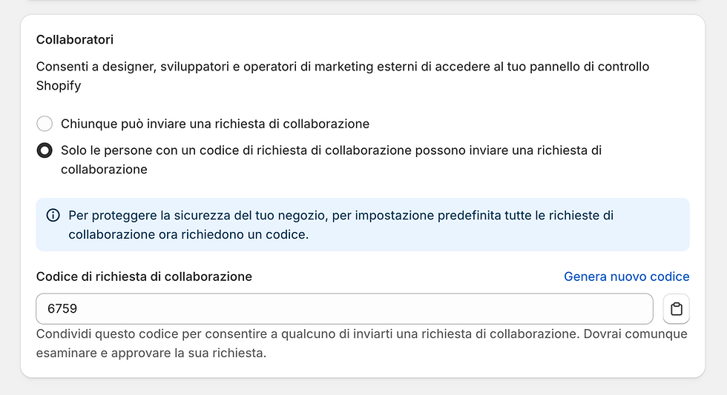Copy the collaboration request code to clipboard
This screenshot has width=727, height=395.
coord(676,309)
